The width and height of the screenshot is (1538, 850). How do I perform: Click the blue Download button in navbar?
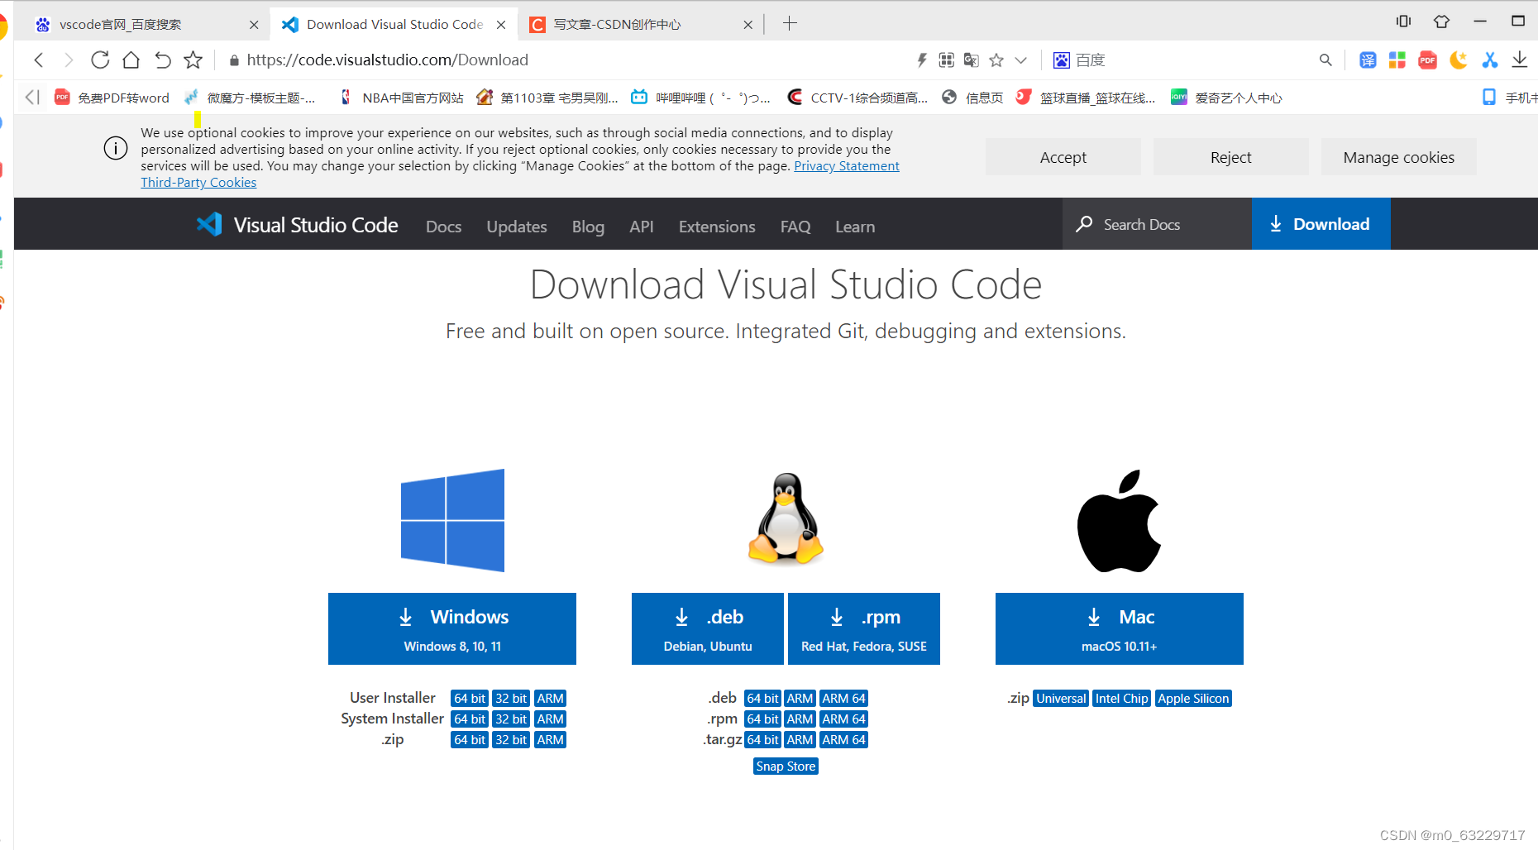click(1321, 224)
